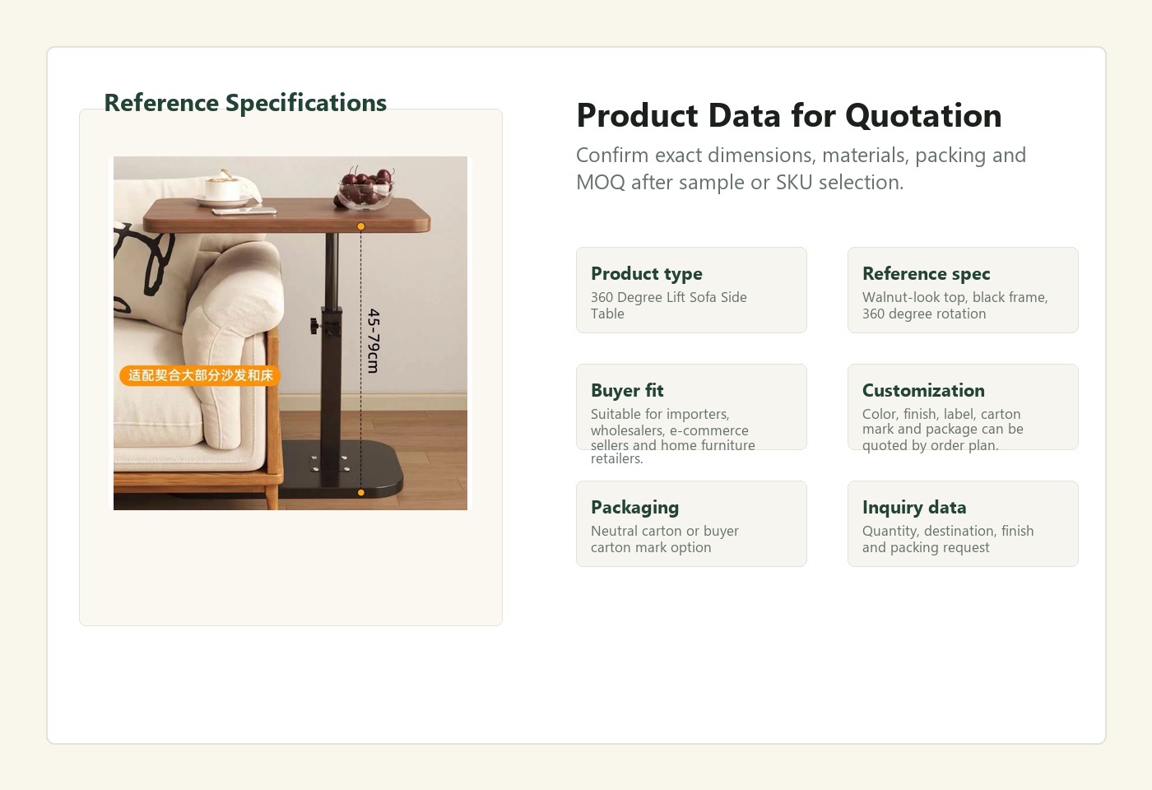This screenshot has width=1152, height=790.
Task: Open the Buyer fit card
Action: pos(691,407)
